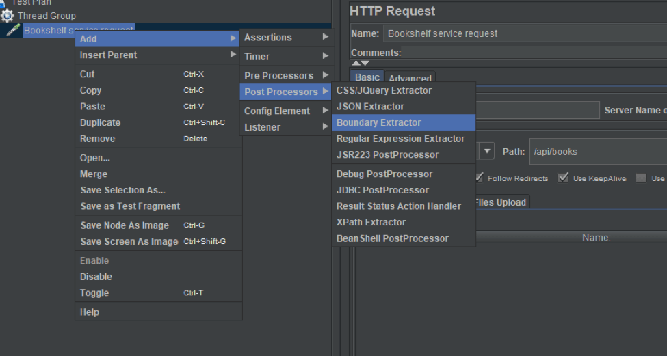The width and height of the screenshot is (667, 356).
Task: Add a JSR223 PostProcessor
Action: 404,154
